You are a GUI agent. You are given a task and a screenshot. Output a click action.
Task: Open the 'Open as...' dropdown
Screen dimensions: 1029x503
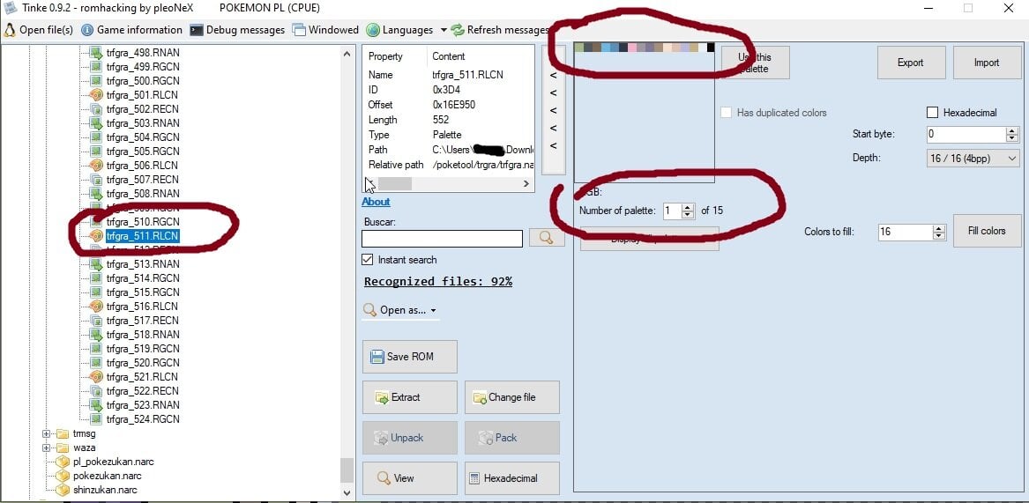400,310
